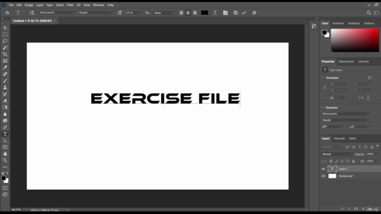Select the Horizontal Type tool
This screenshot has height=214, width=381.
5,134
